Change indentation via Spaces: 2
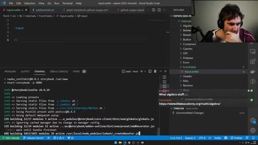 (x=190, y=138)
